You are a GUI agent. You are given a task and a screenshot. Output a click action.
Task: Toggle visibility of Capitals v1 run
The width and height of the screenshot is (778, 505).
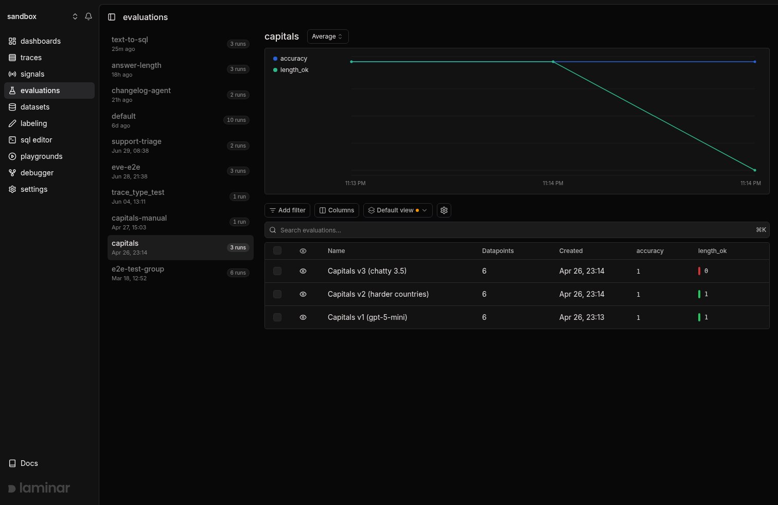pos(303,317)
